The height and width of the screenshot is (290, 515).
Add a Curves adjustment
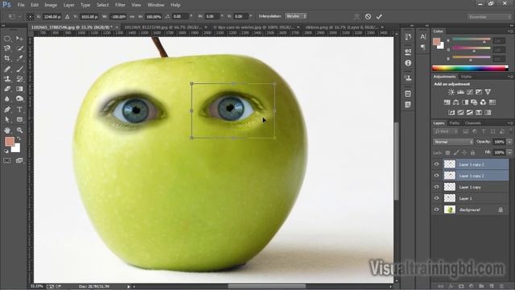pyautogui.click(x=470, y=92)
